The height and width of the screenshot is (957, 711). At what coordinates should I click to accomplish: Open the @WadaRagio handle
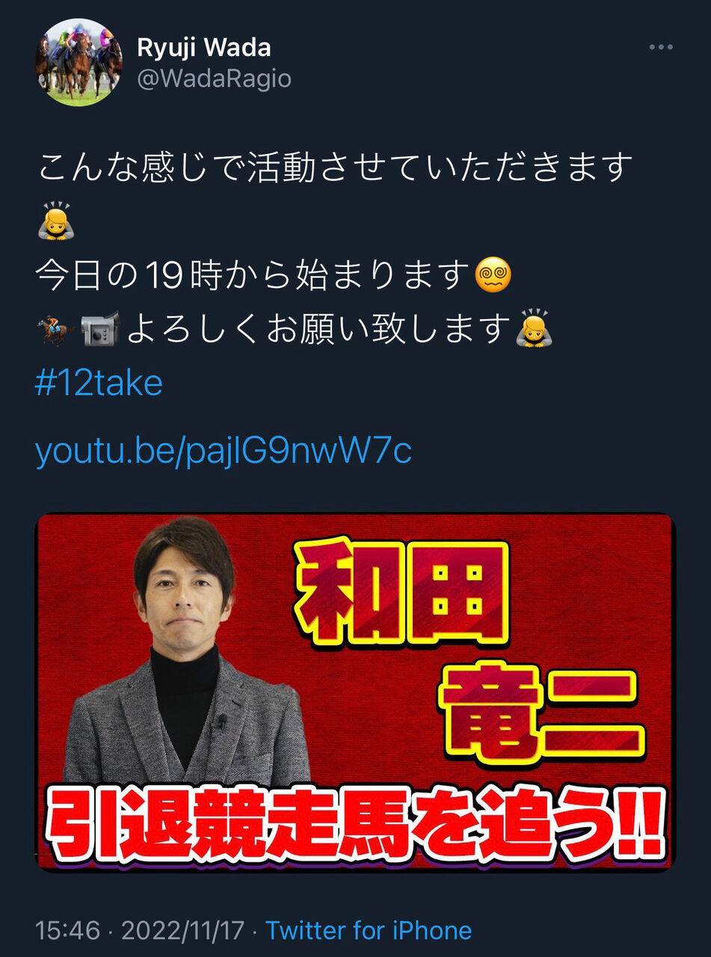[x=214, y=79]
